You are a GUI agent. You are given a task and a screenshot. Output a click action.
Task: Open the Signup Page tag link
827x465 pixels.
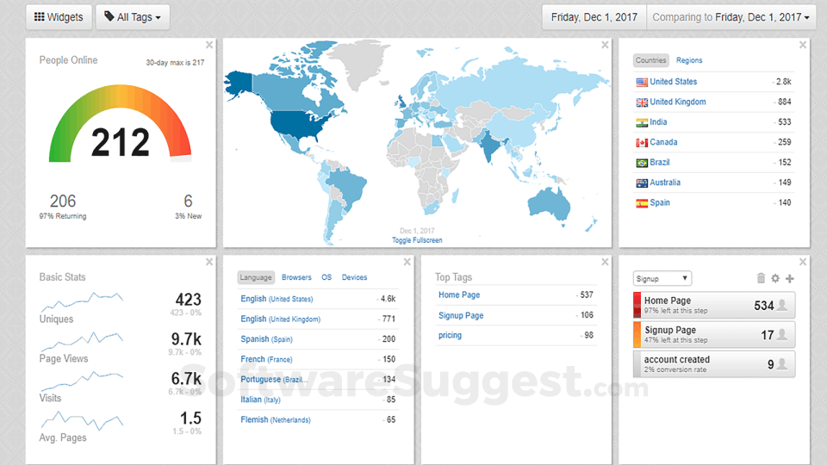pos(461,315)
